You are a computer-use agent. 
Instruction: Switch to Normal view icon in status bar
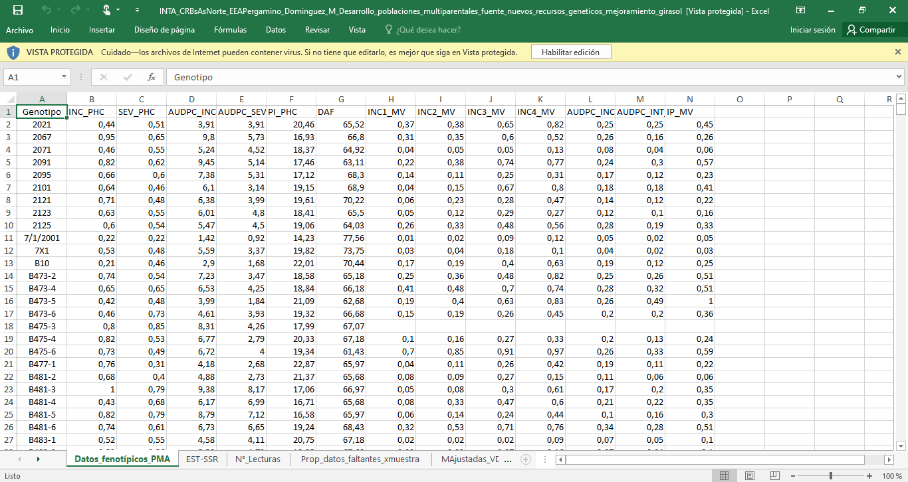(x=724, y=476)
